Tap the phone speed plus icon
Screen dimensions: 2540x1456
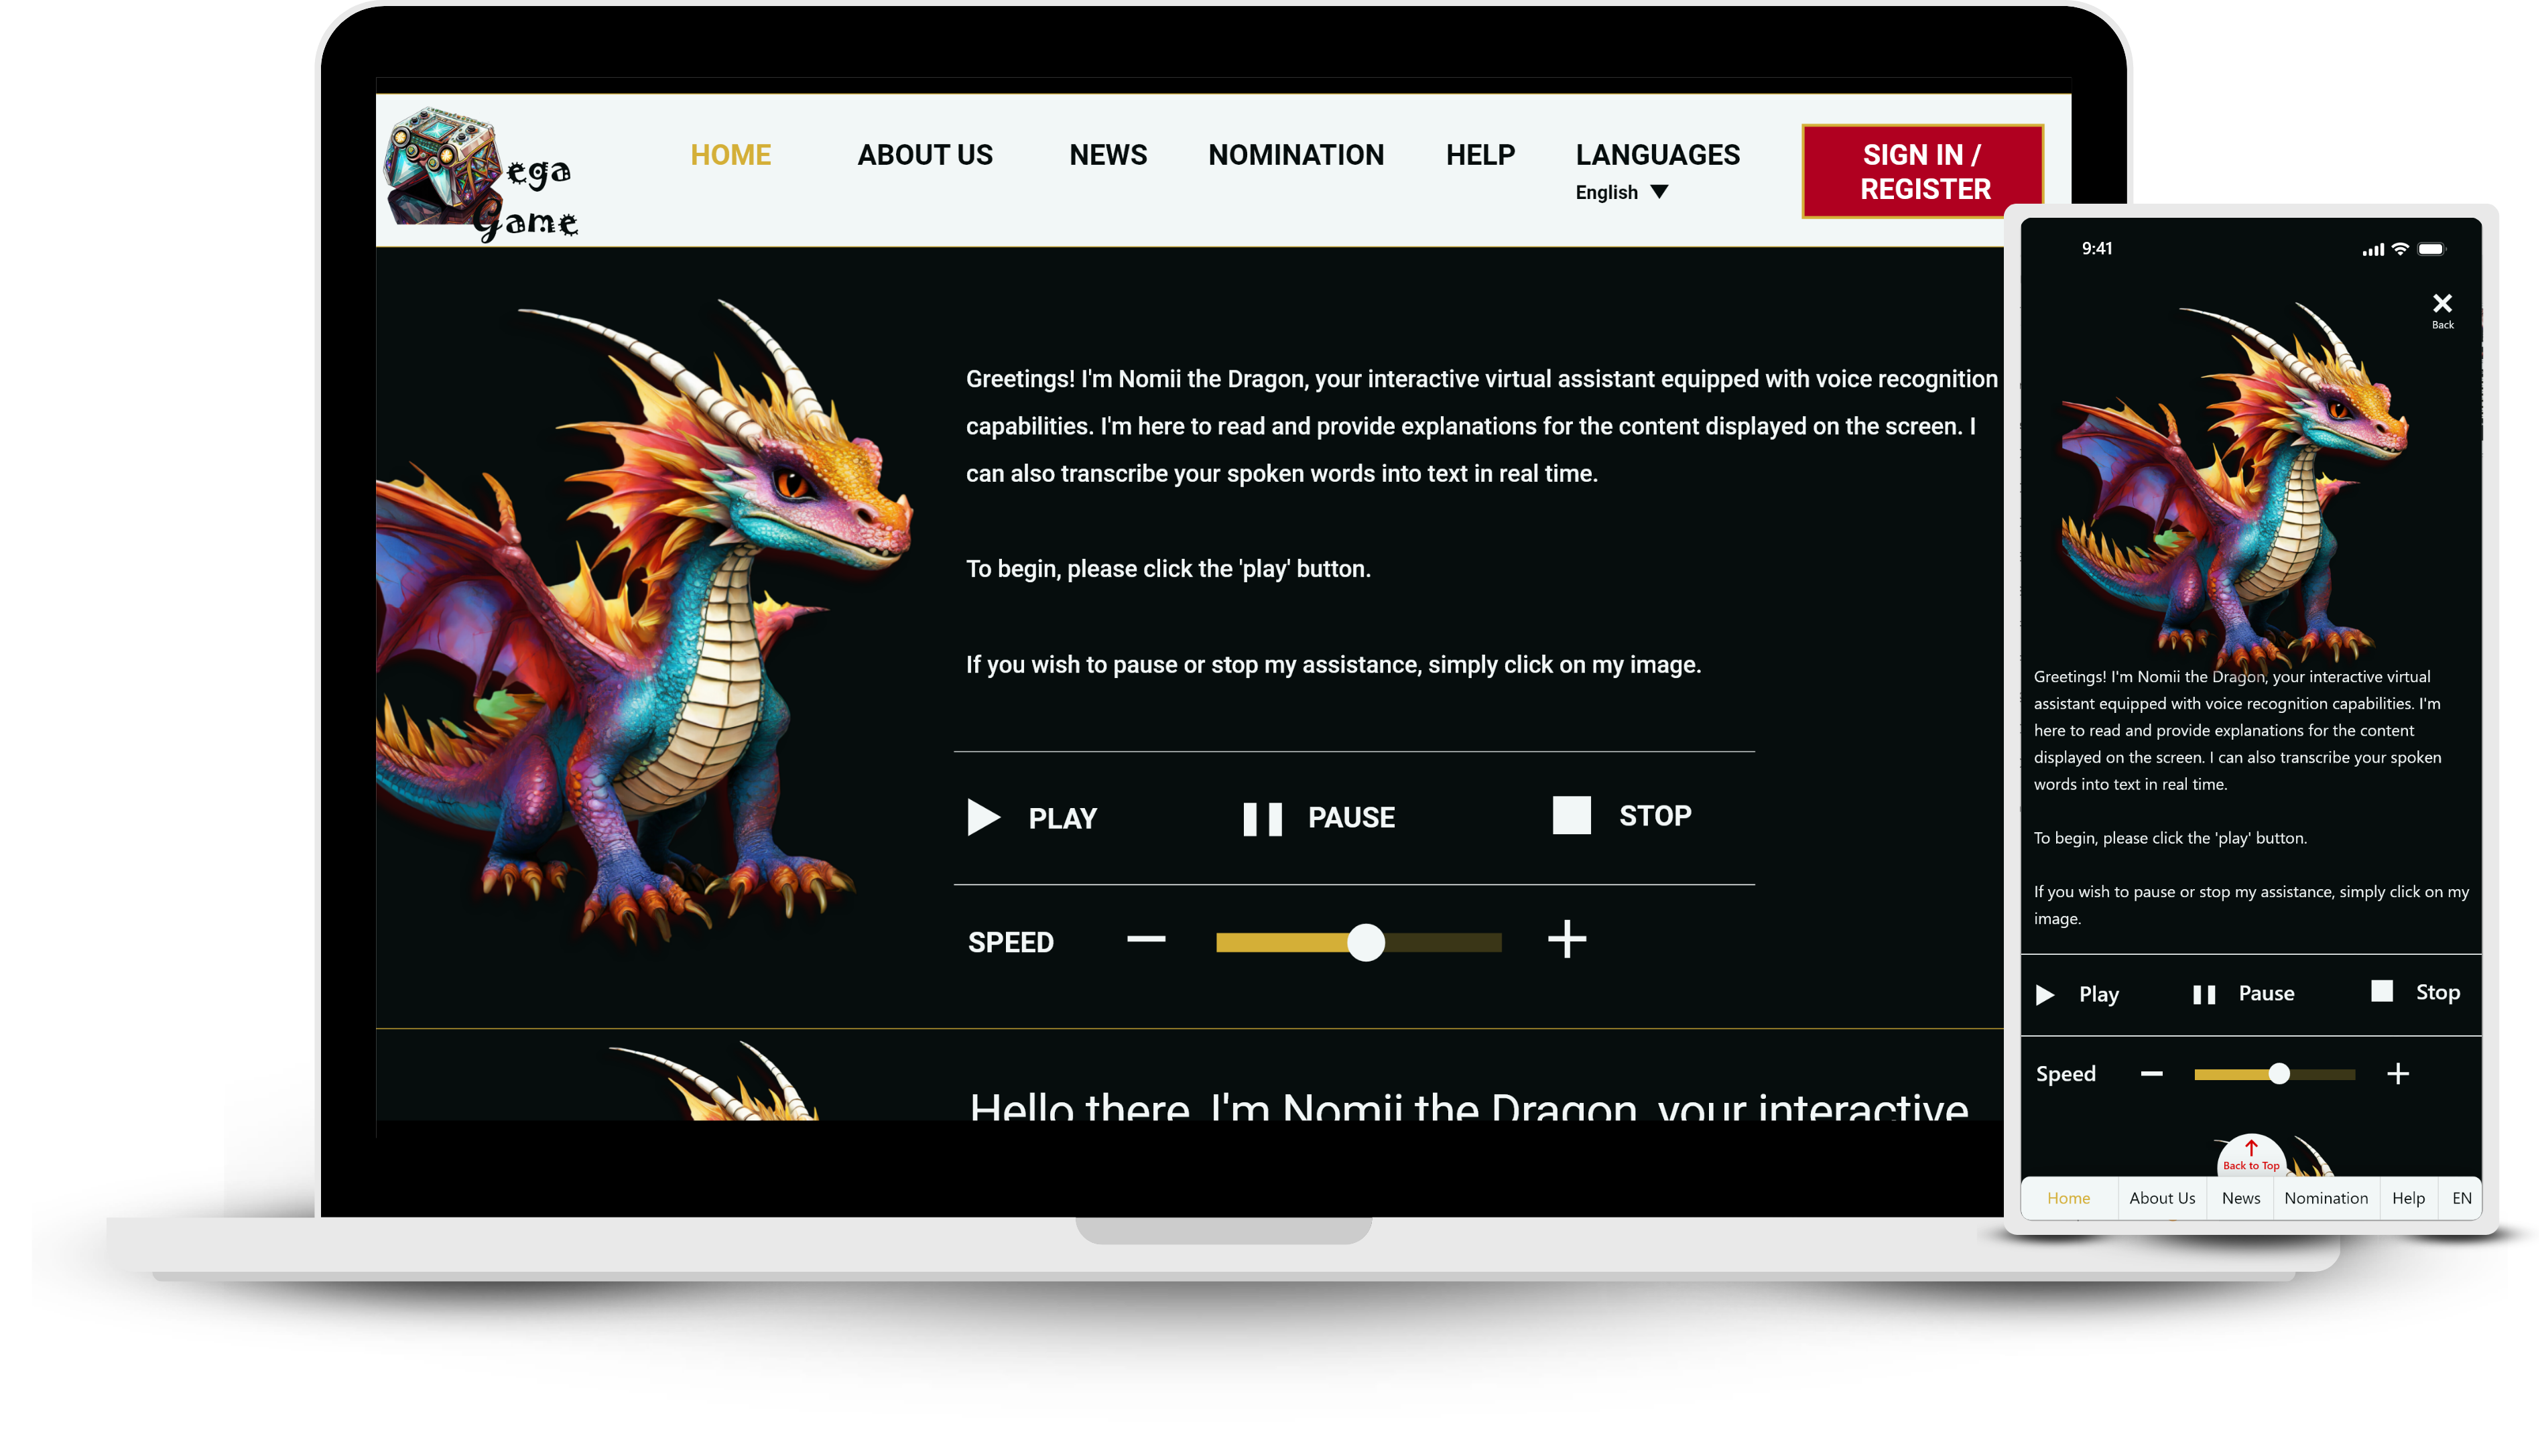click(x=2397, y=1073)
